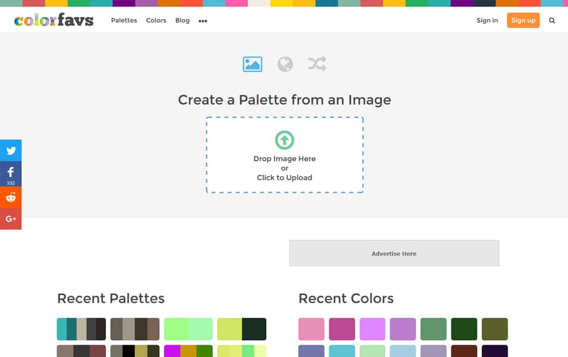Image resolution: width=568 pixels, height=357 pixels.
Task: Click the Sign in link
Action: click(487, 20)
